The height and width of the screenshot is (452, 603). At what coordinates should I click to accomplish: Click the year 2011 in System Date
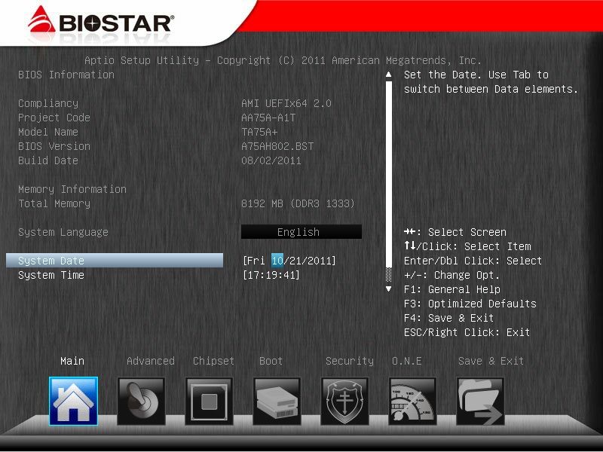pyautogui.click(x=319, y=261)
